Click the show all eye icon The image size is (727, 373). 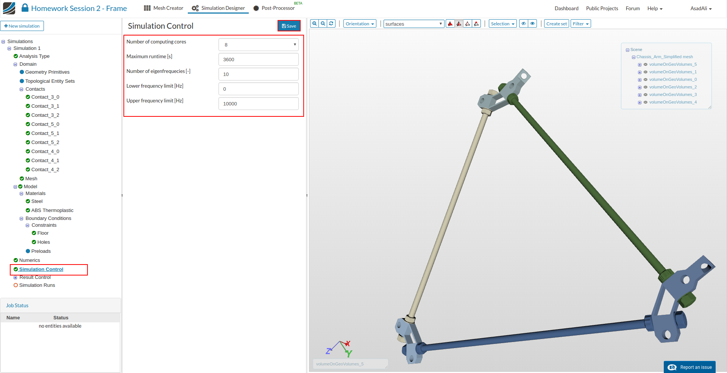click(x=532, y=23)
